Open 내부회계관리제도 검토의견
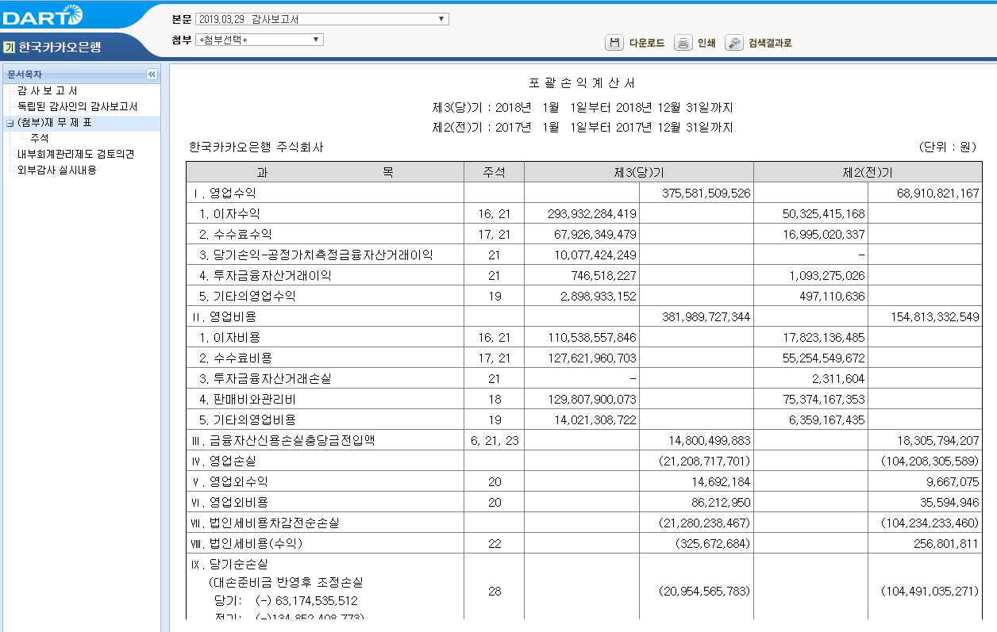 (x=76, y=155)
